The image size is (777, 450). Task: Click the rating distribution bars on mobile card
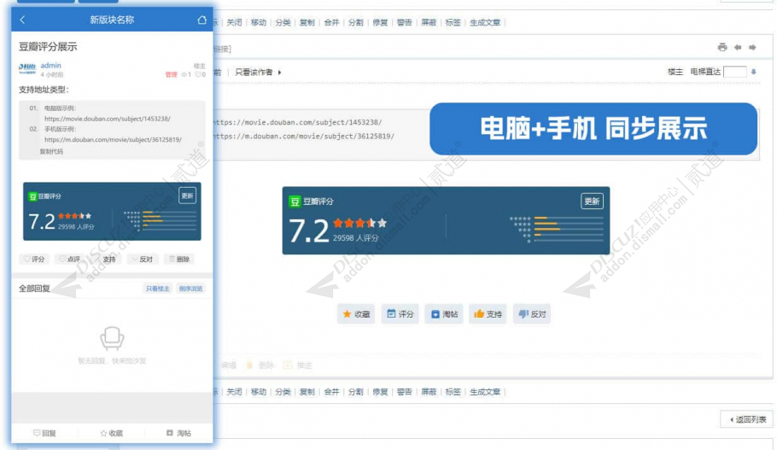[x=169, y=220]
